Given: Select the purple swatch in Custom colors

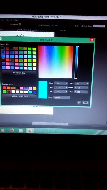Looking at the screenshot, I should click(x=26, y=88).
